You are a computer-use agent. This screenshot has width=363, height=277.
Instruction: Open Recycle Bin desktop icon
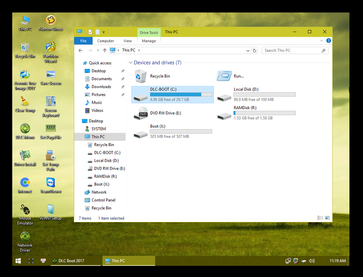click(x=25, y=50)
